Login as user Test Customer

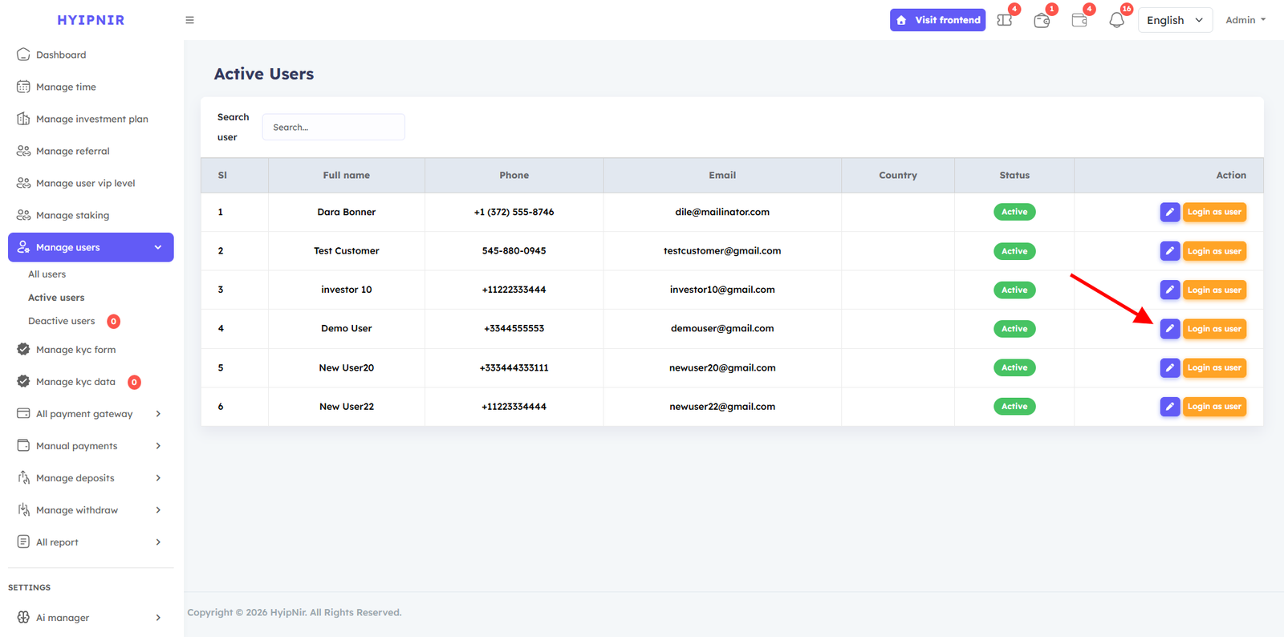click(1214, 251)
